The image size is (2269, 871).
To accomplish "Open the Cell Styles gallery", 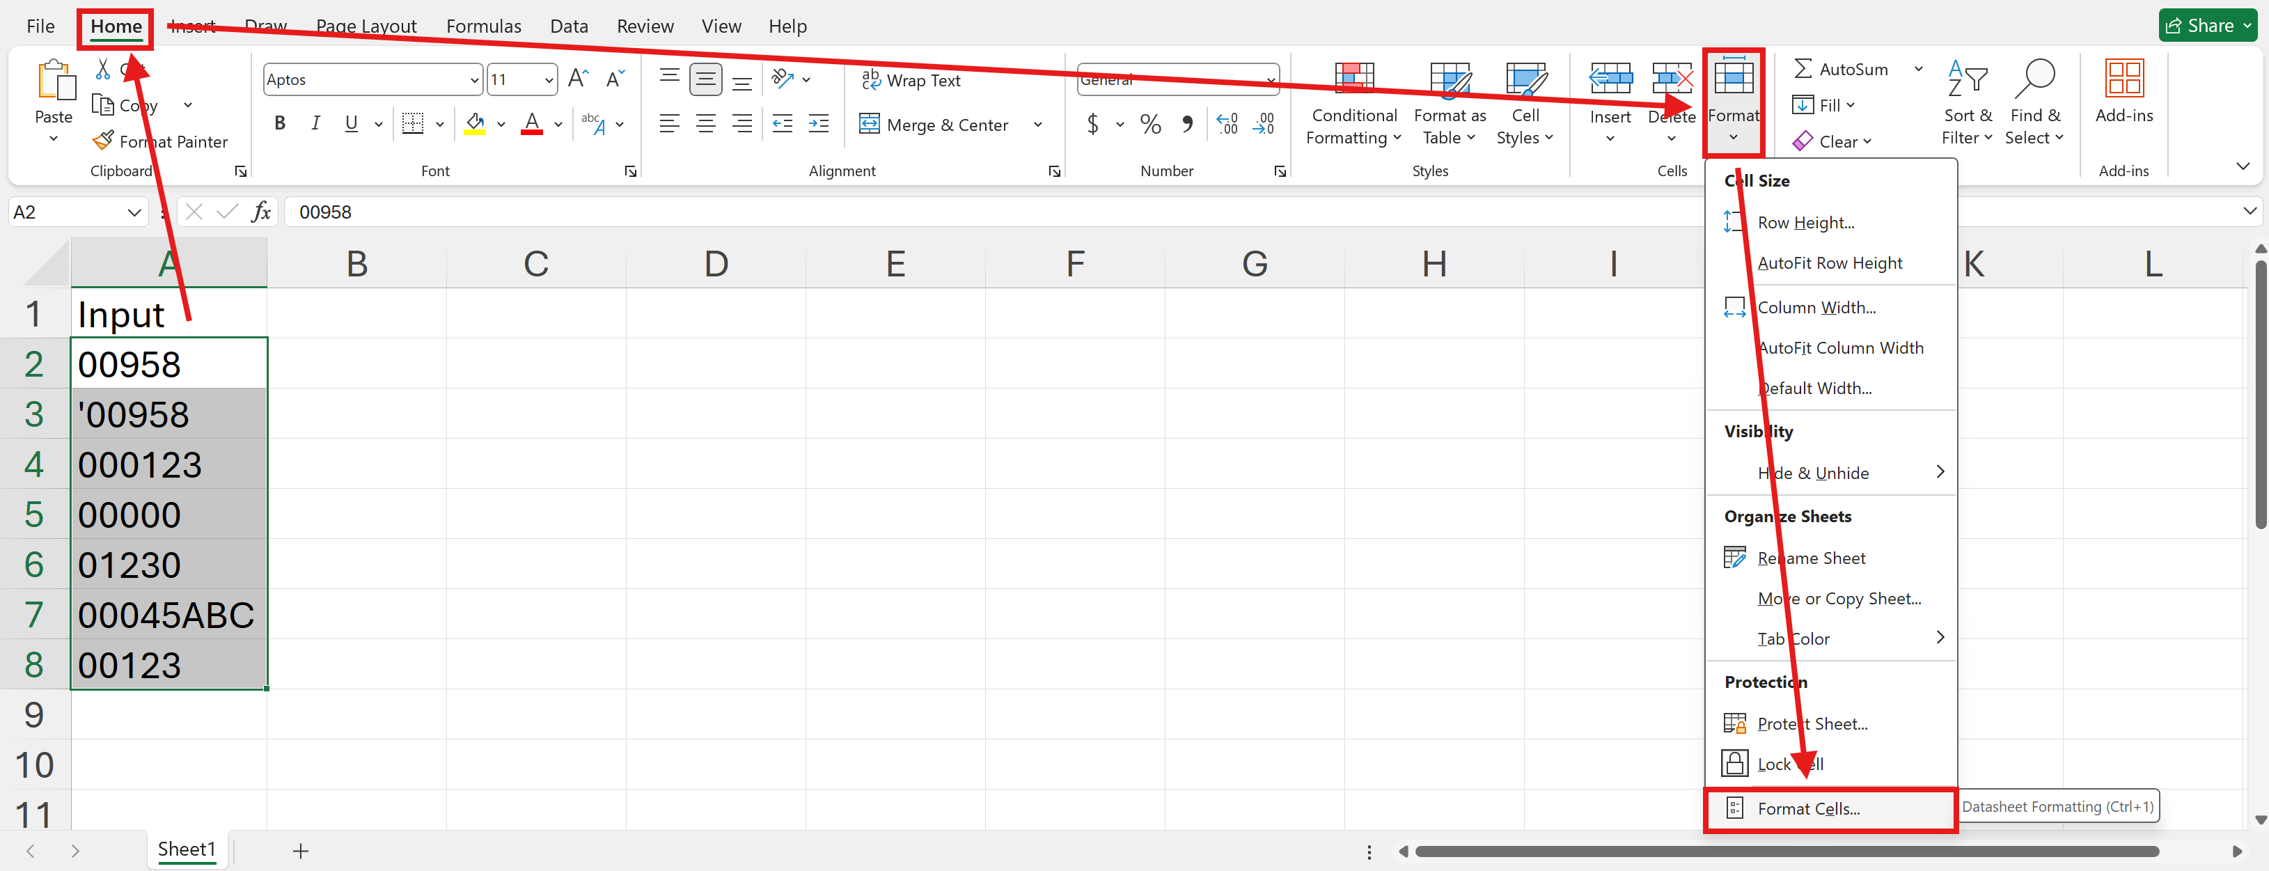I will pyautogui.click(x=1525, y=80).
